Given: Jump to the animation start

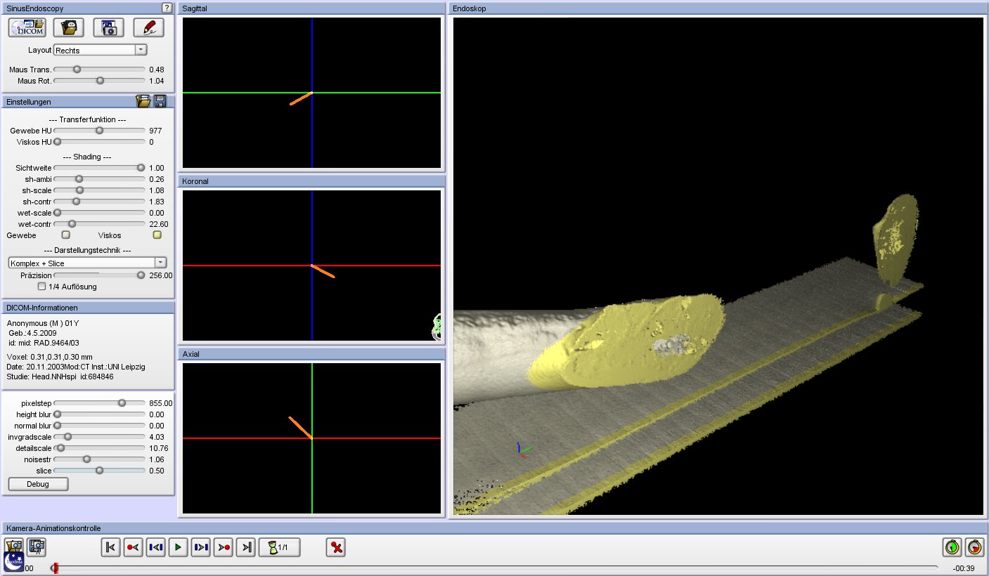Looking at the screenshot, I should coord(110,547).
